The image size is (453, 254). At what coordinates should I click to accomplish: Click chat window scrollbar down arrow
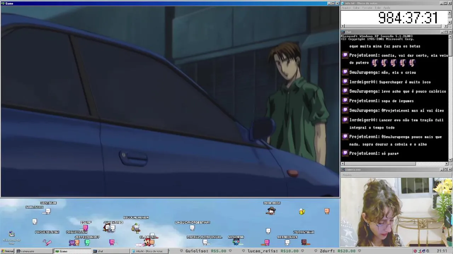pyautogui.click(x=450, y=159)
